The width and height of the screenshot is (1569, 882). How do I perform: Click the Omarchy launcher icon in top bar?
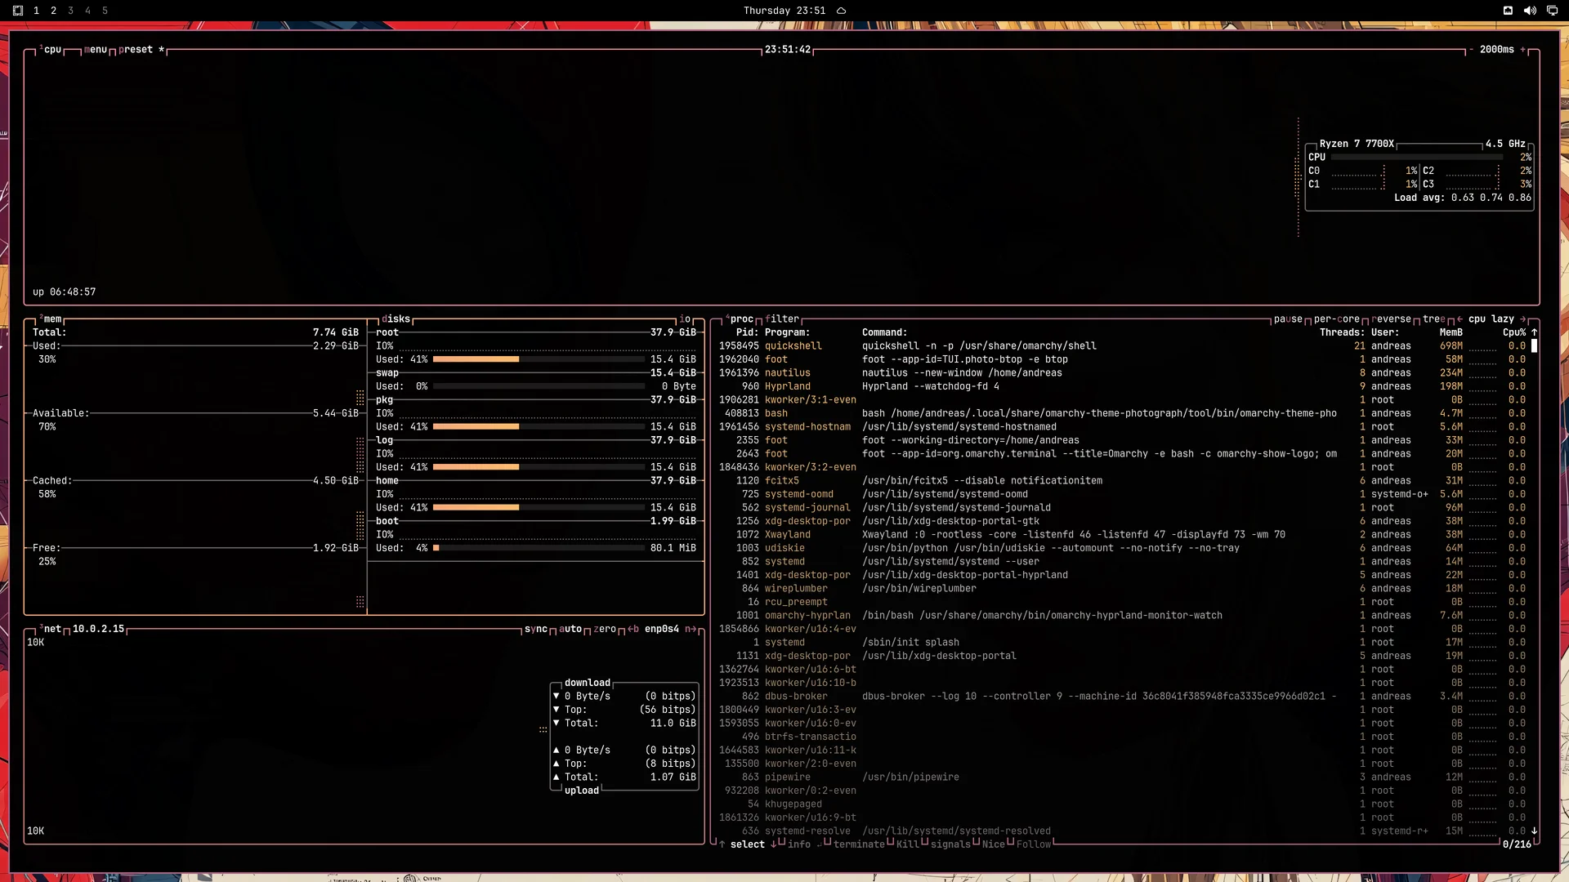(18, 11)
